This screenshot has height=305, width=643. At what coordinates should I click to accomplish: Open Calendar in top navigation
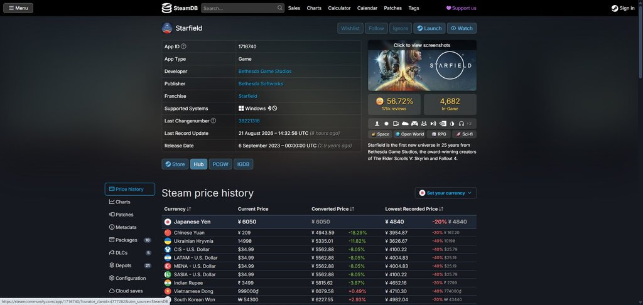367,8
